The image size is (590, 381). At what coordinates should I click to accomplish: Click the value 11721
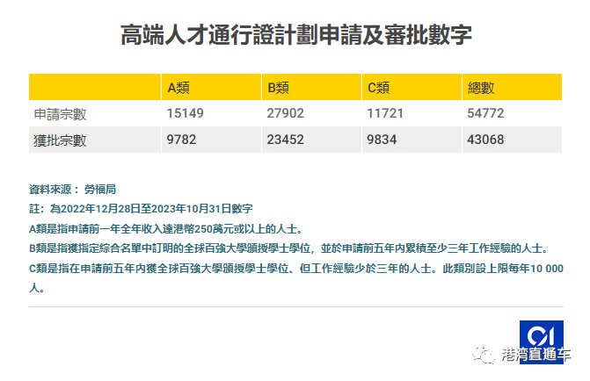pyautogui.click(x=385, y=113)
